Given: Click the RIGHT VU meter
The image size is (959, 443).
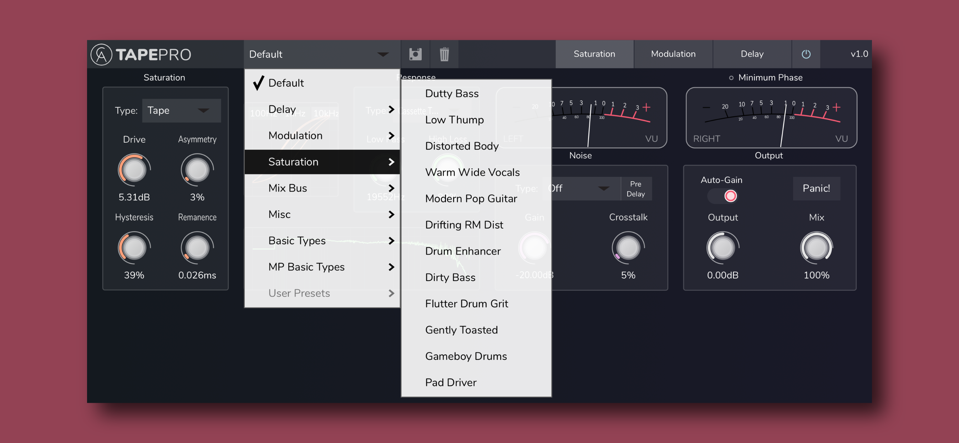Looking at the screenshot, I should (771, 118).
